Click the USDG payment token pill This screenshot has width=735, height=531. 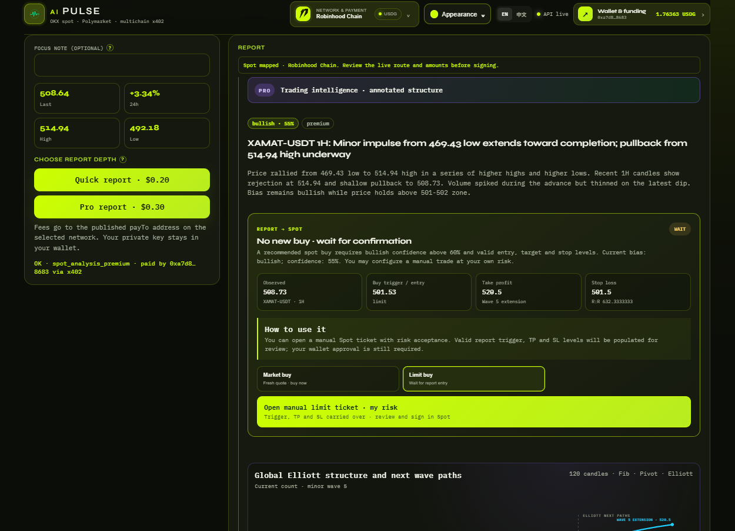click(x=387, y=14)
